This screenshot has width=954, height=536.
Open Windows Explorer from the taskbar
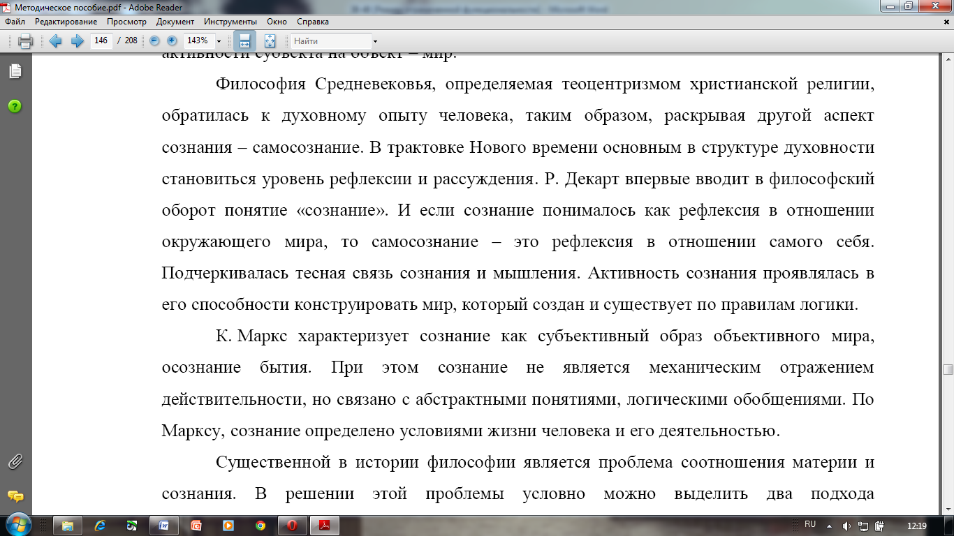tap(68, 526)
